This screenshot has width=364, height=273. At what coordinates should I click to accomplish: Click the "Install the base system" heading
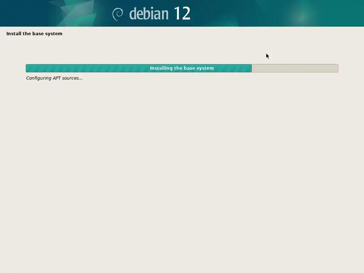coord(34,34)
